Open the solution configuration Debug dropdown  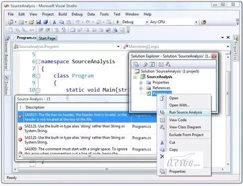click(x=147, y=22)
